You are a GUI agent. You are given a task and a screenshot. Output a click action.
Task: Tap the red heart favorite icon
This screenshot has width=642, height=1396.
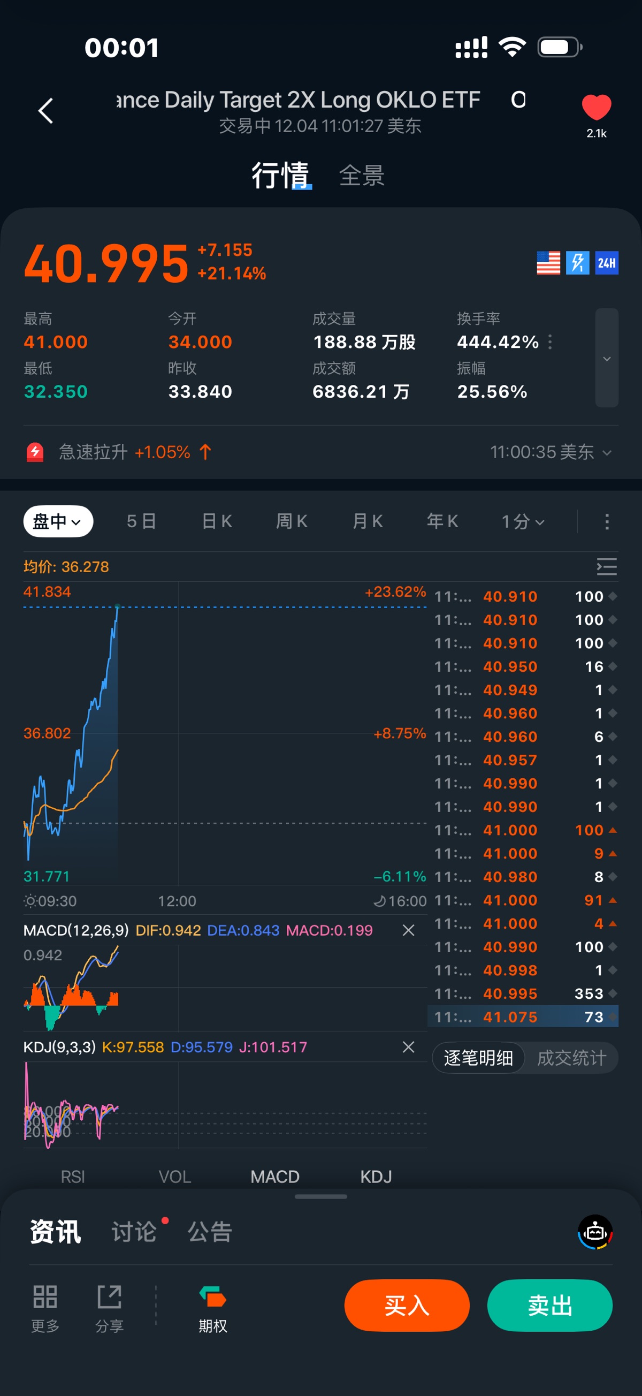[596, 107]
